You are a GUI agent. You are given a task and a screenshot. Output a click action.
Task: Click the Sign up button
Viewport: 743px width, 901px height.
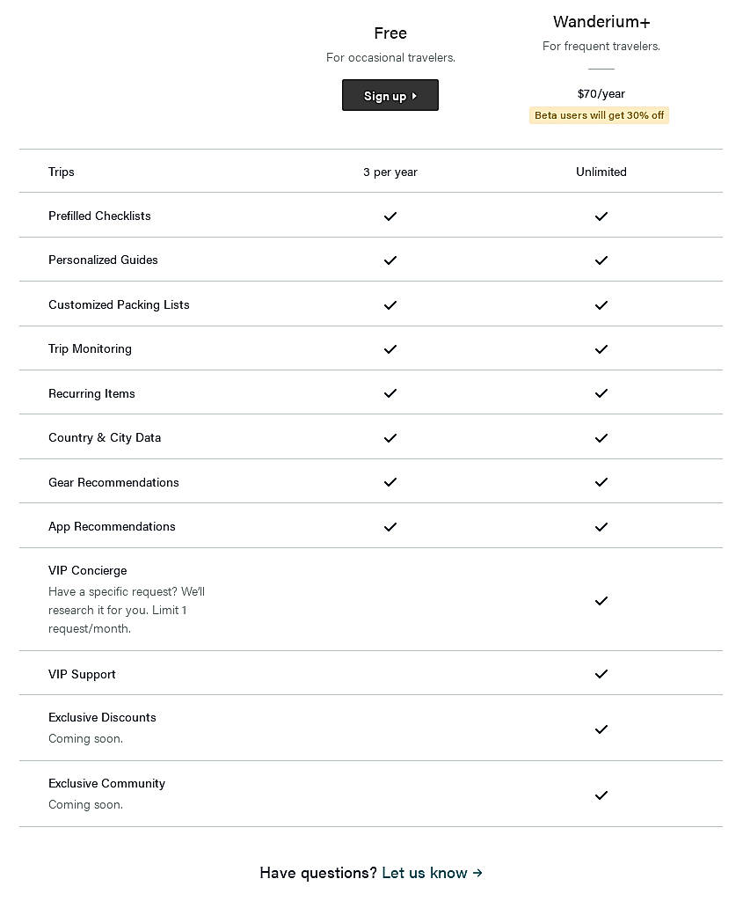[390, 95]
